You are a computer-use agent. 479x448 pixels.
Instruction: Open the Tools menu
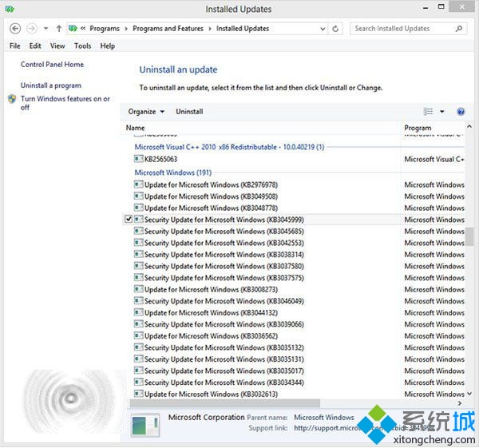tap(82, 46)
